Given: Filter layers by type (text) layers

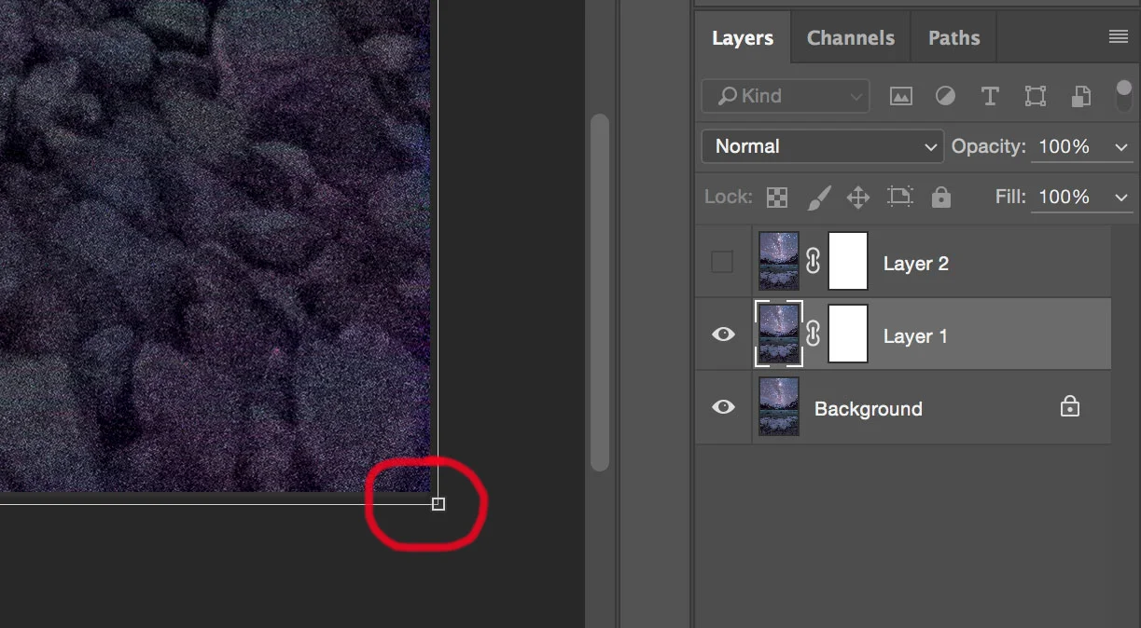Looking at the screenshot, I should [x=990, y=96].
